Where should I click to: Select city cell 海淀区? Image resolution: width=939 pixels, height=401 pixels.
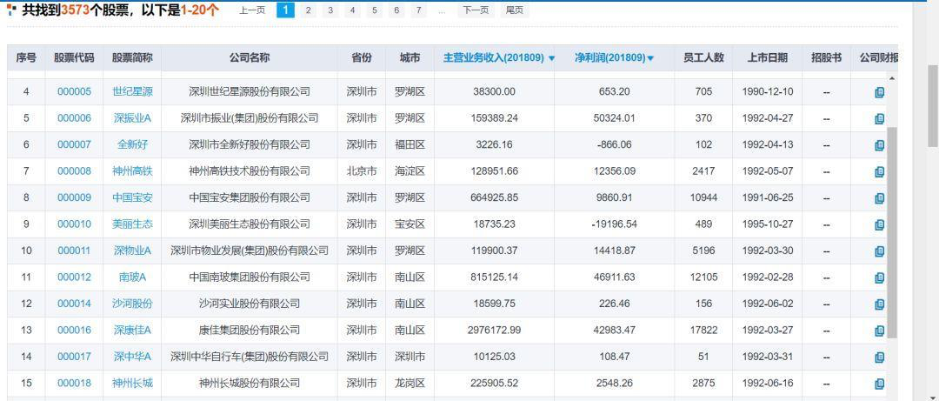pos(410,170)
